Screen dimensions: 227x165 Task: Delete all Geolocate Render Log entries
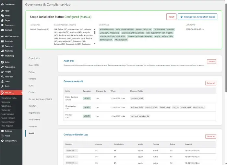pos(211,136)
